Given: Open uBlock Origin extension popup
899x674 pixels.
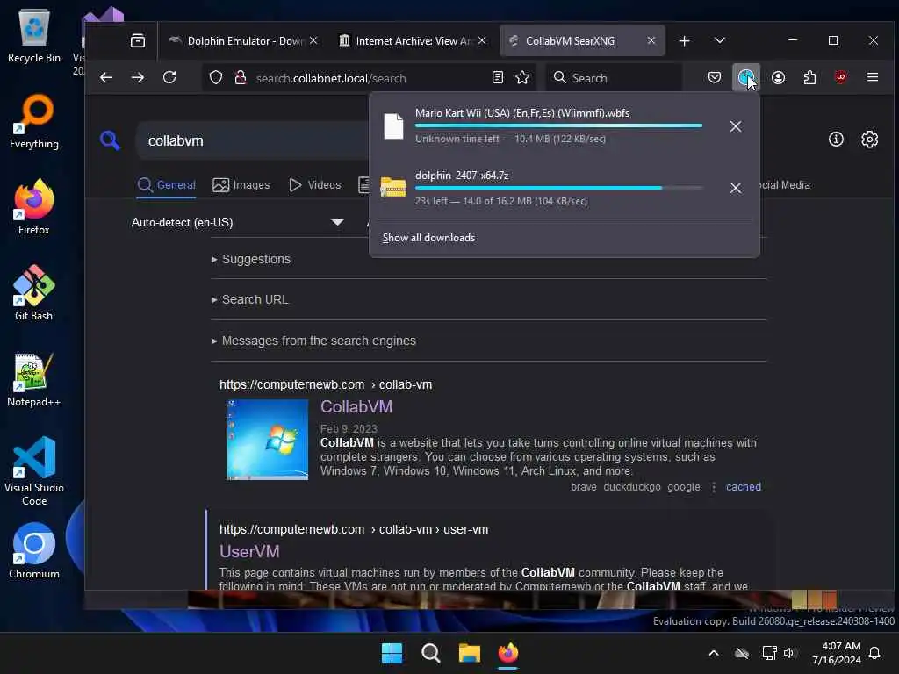Looking at the screenshot, I should tap(840, 77).
